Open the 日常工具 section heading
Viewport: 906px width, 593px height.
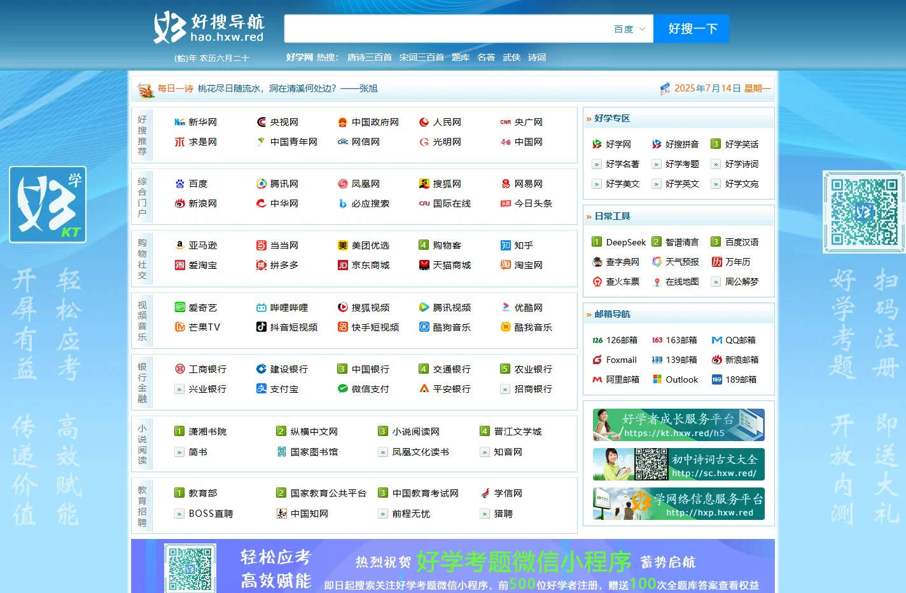pyautogui.click(x=612, y=216)
